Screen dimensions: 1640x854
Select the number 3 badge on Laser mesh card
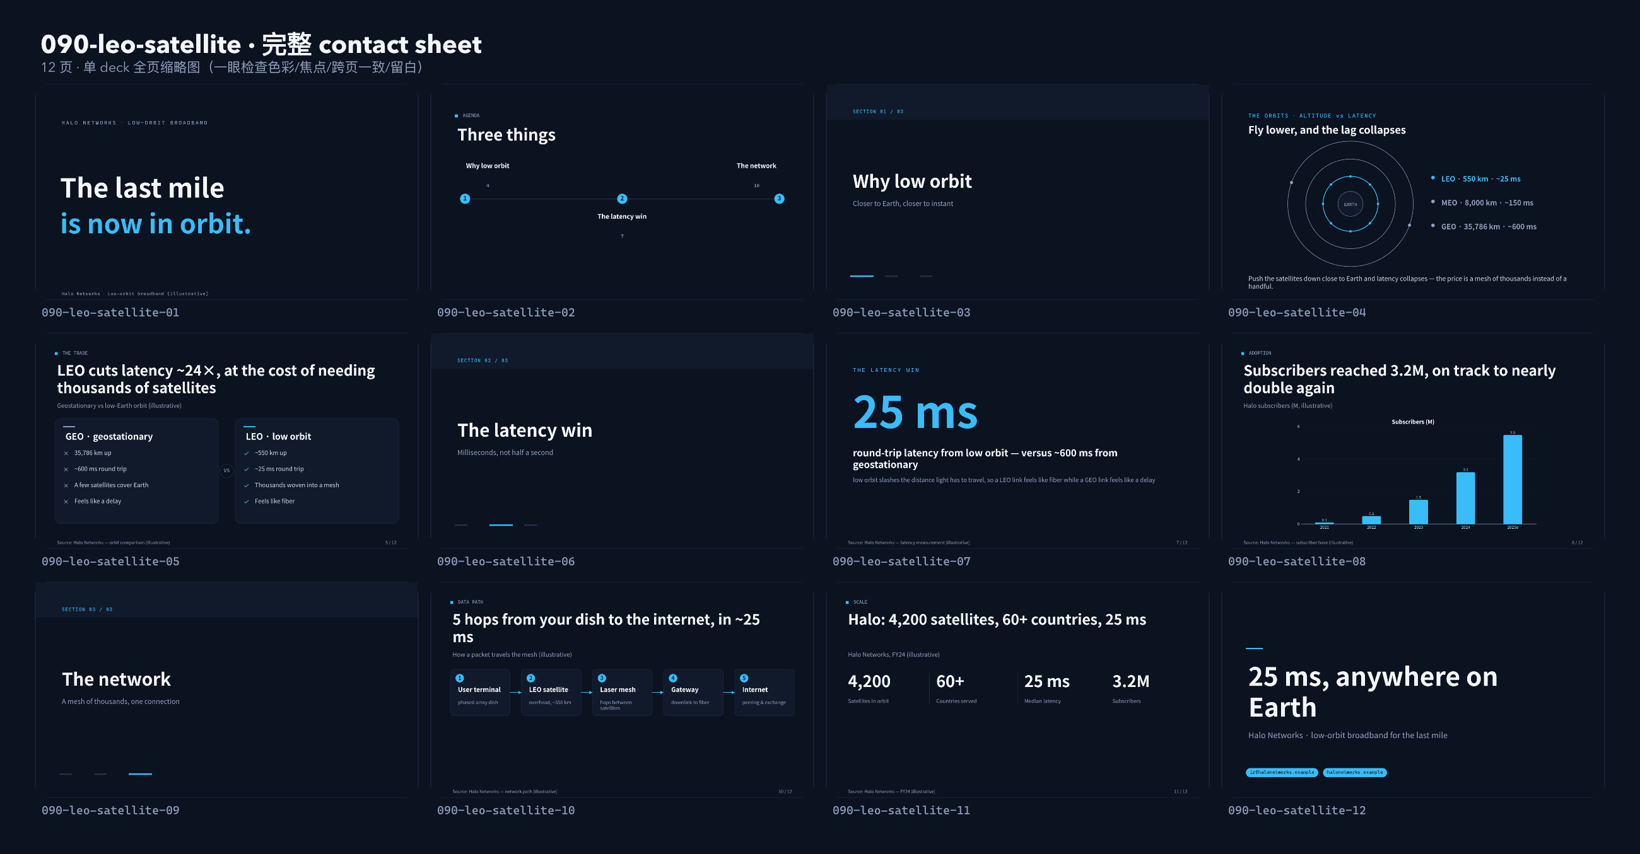tap(602, 678)
